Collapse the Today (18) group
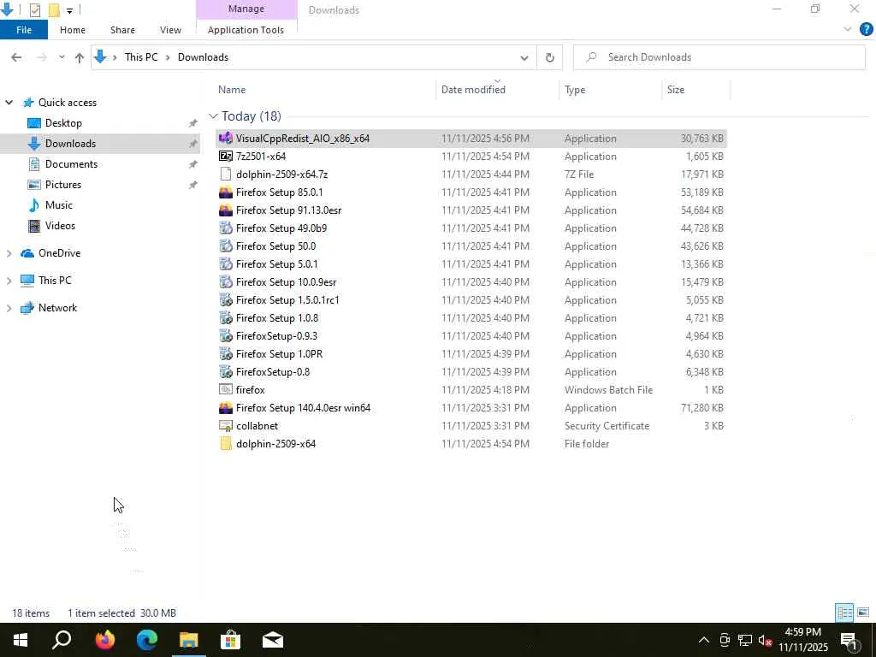The height and width of the screenshot is (657, 876). [213, 115]
